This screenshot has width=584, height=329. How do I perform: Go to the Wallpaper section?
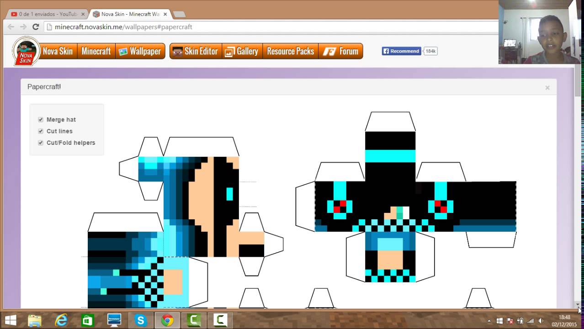pyautogui.click(x=140, y=51)
